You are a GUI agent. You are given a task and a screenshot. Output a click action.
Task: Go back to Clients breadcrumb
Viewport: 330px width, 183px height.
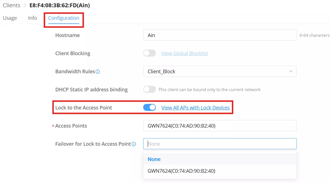tap(11, 5)
